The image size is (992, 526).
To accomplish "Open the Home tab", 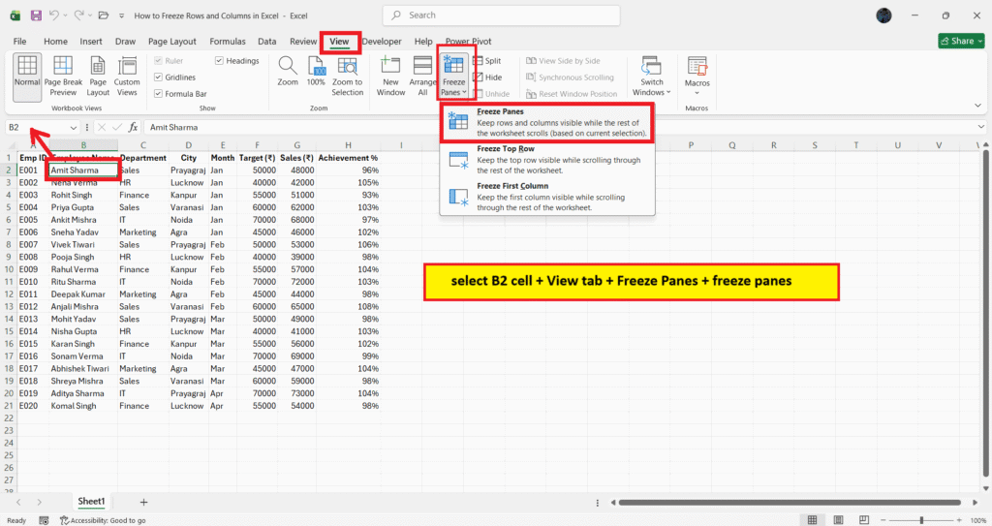I will 55,41.
